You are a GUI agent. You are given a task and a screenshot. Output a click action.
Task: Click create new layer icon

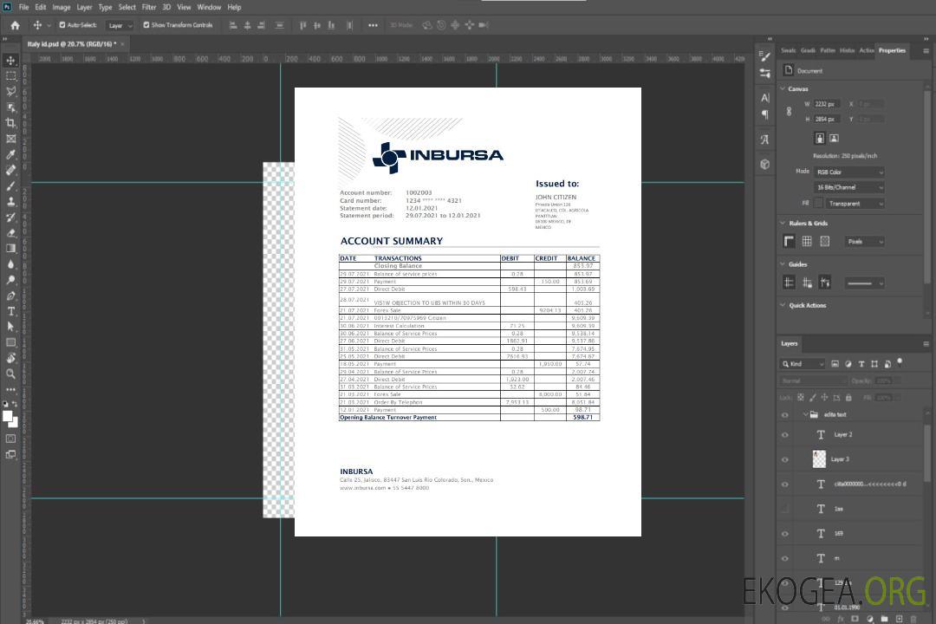899,619
